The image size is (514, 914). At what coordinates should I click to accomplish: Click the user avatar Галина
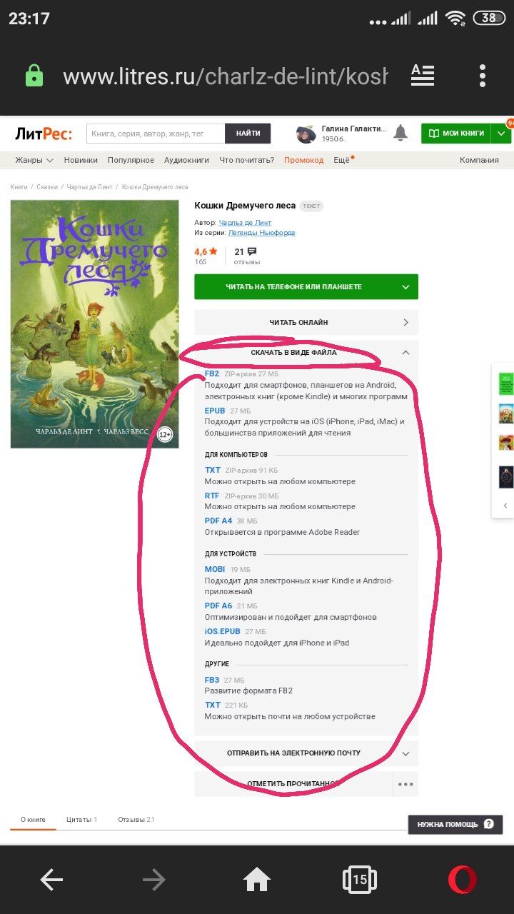point(306,134)
